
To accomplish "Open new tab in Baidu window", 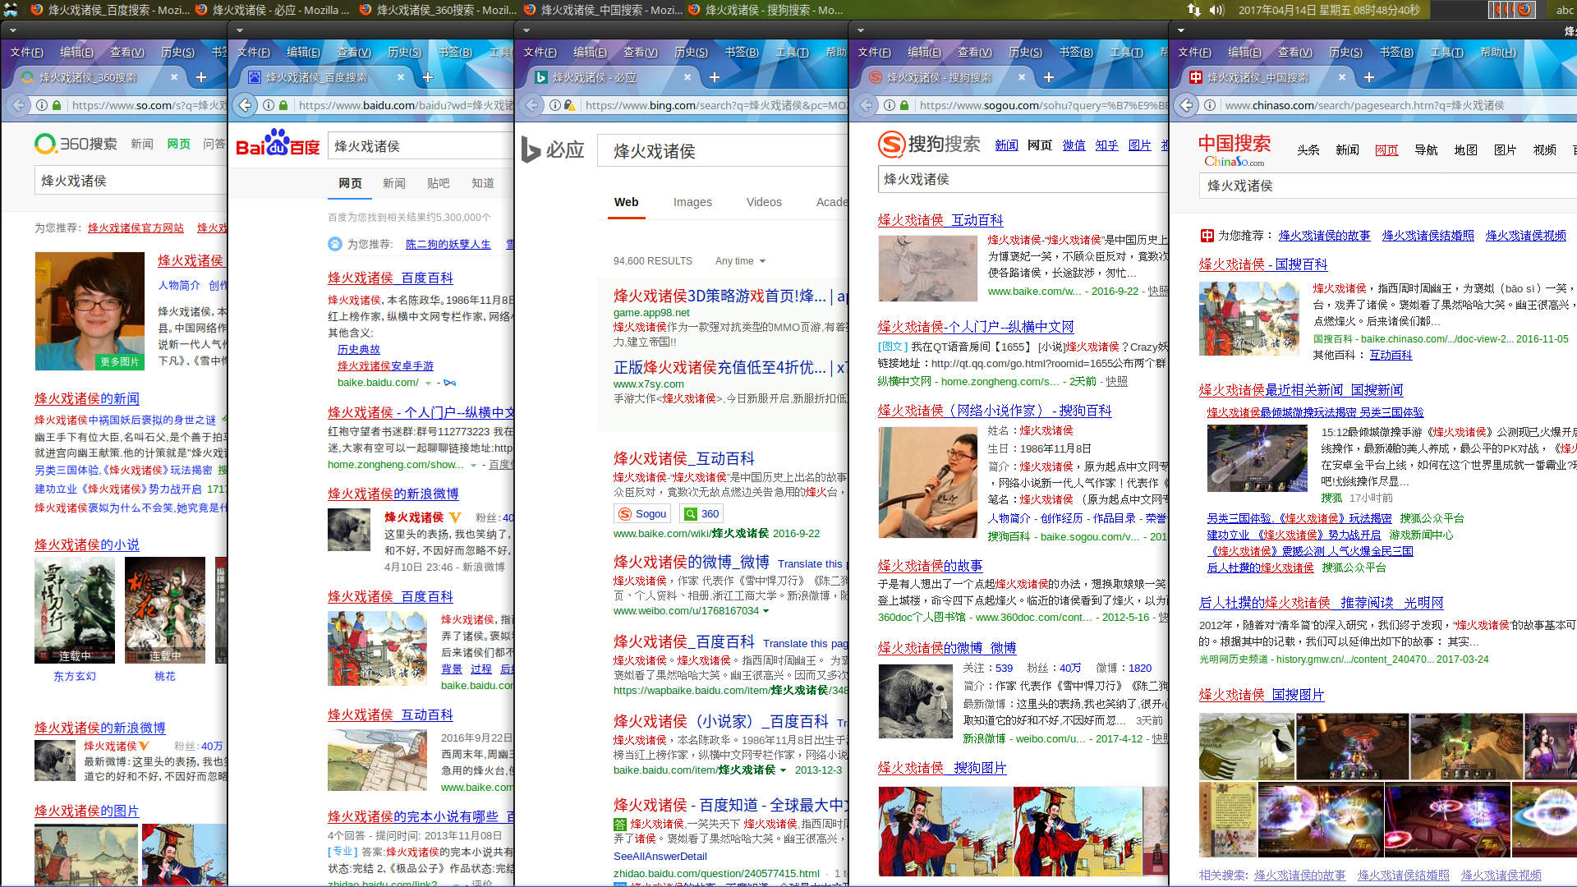I will coord(428,77).
